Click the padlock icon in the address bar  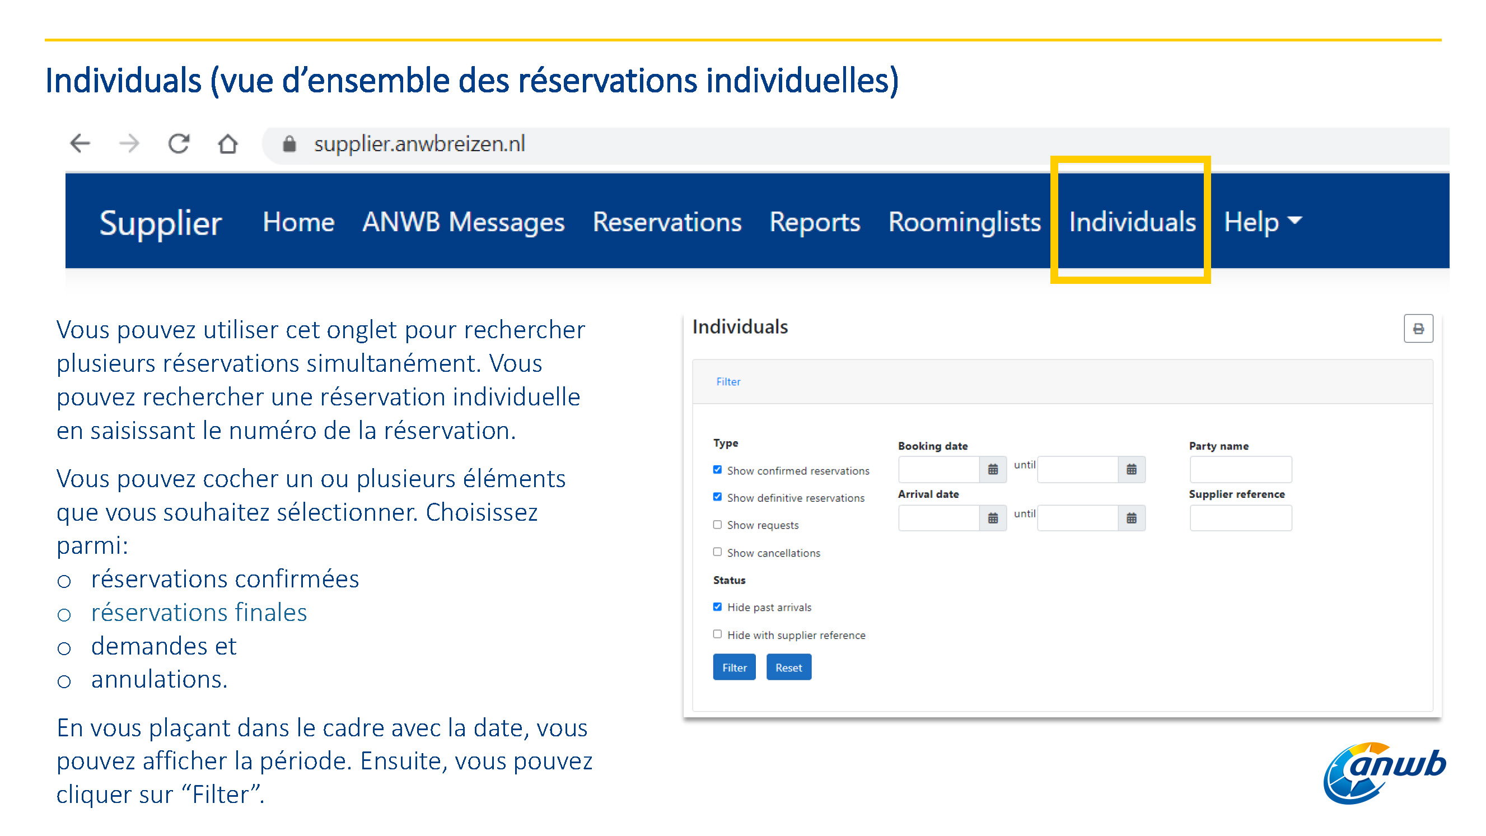coord(289,144)
